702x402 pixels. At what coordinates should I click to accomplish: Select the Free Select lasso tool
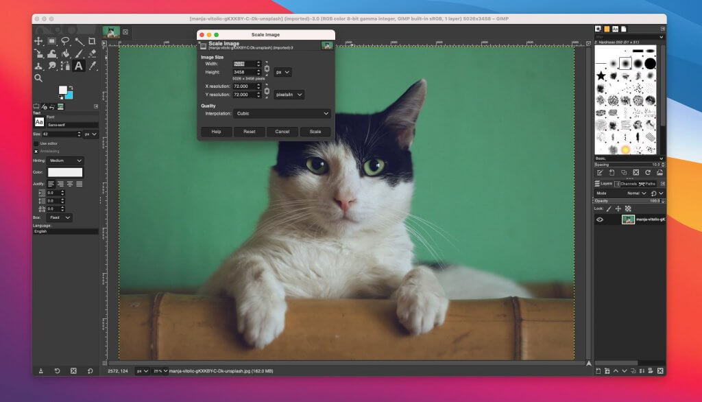65,41
